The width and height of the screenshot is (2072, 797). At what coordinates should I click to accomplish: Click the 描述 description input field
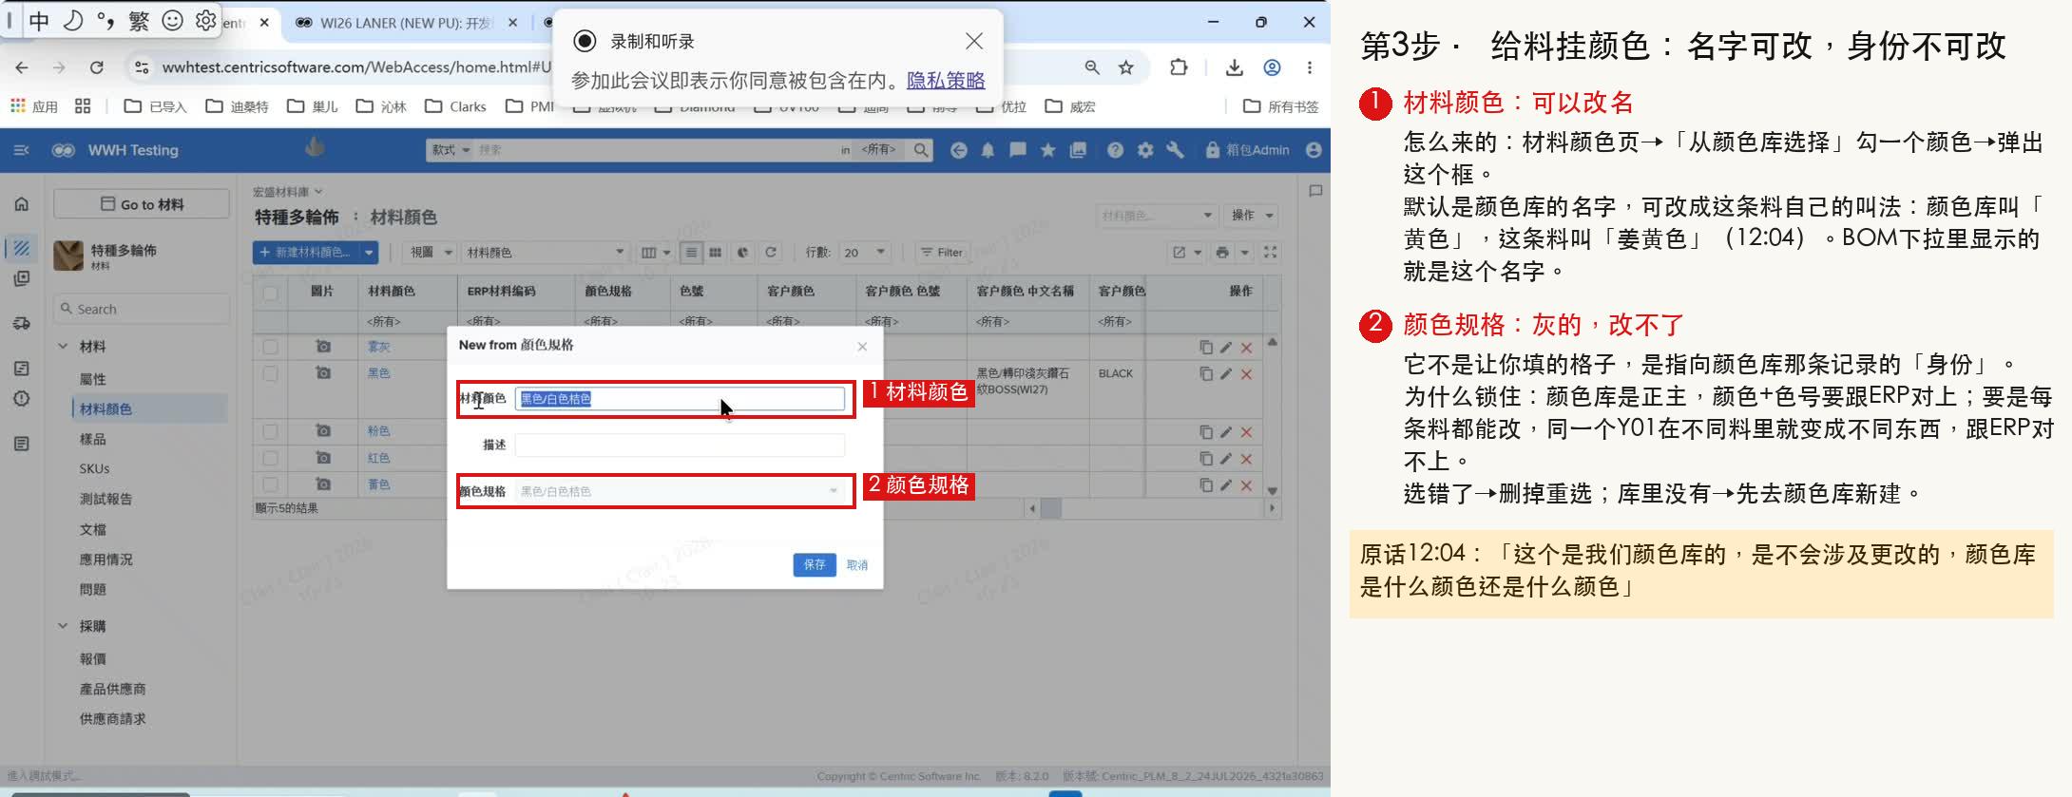(x=680, y=445)
